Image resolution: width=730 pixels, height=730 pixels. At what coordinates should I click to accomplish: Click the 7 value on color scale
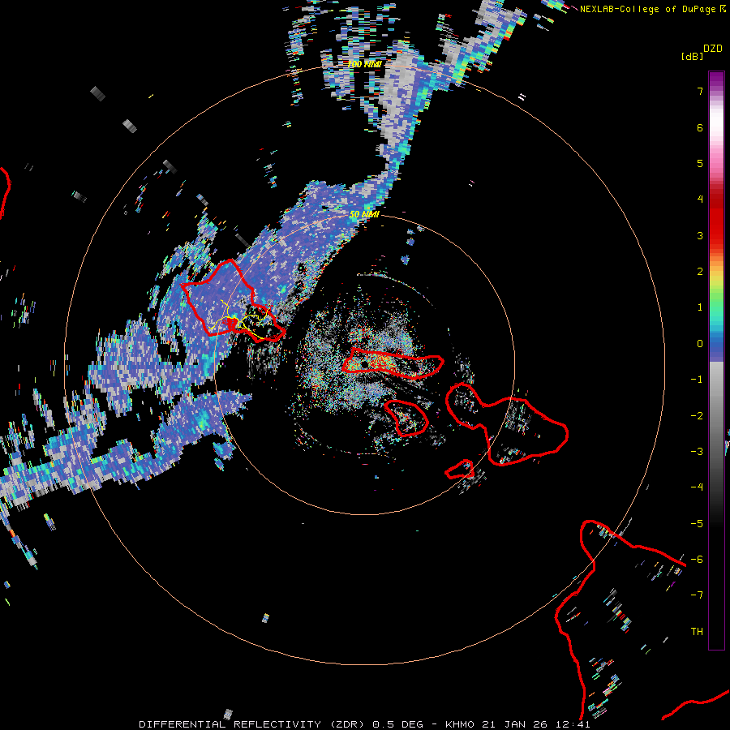click(700, 91)
